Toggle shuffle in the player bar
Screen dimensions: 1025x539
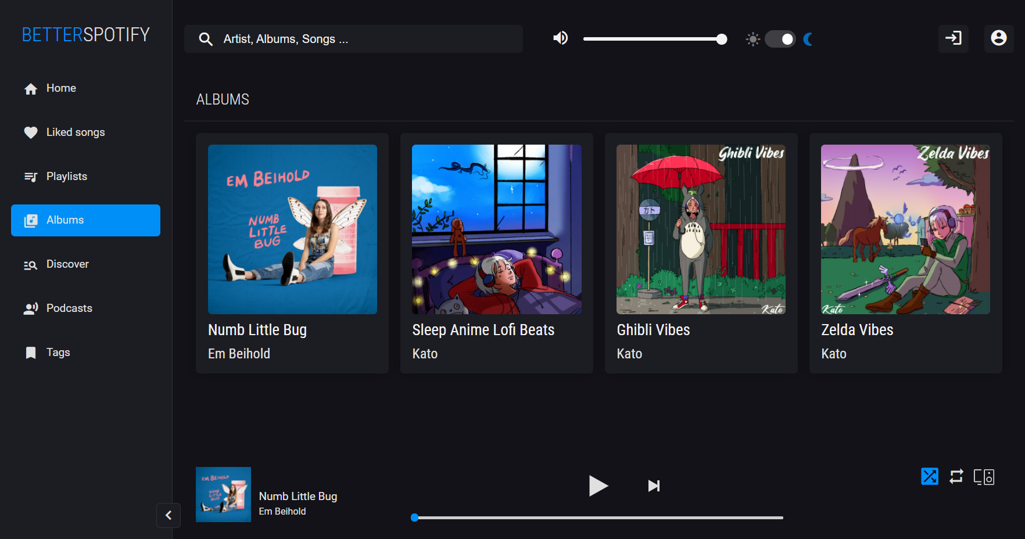[930, 477]
